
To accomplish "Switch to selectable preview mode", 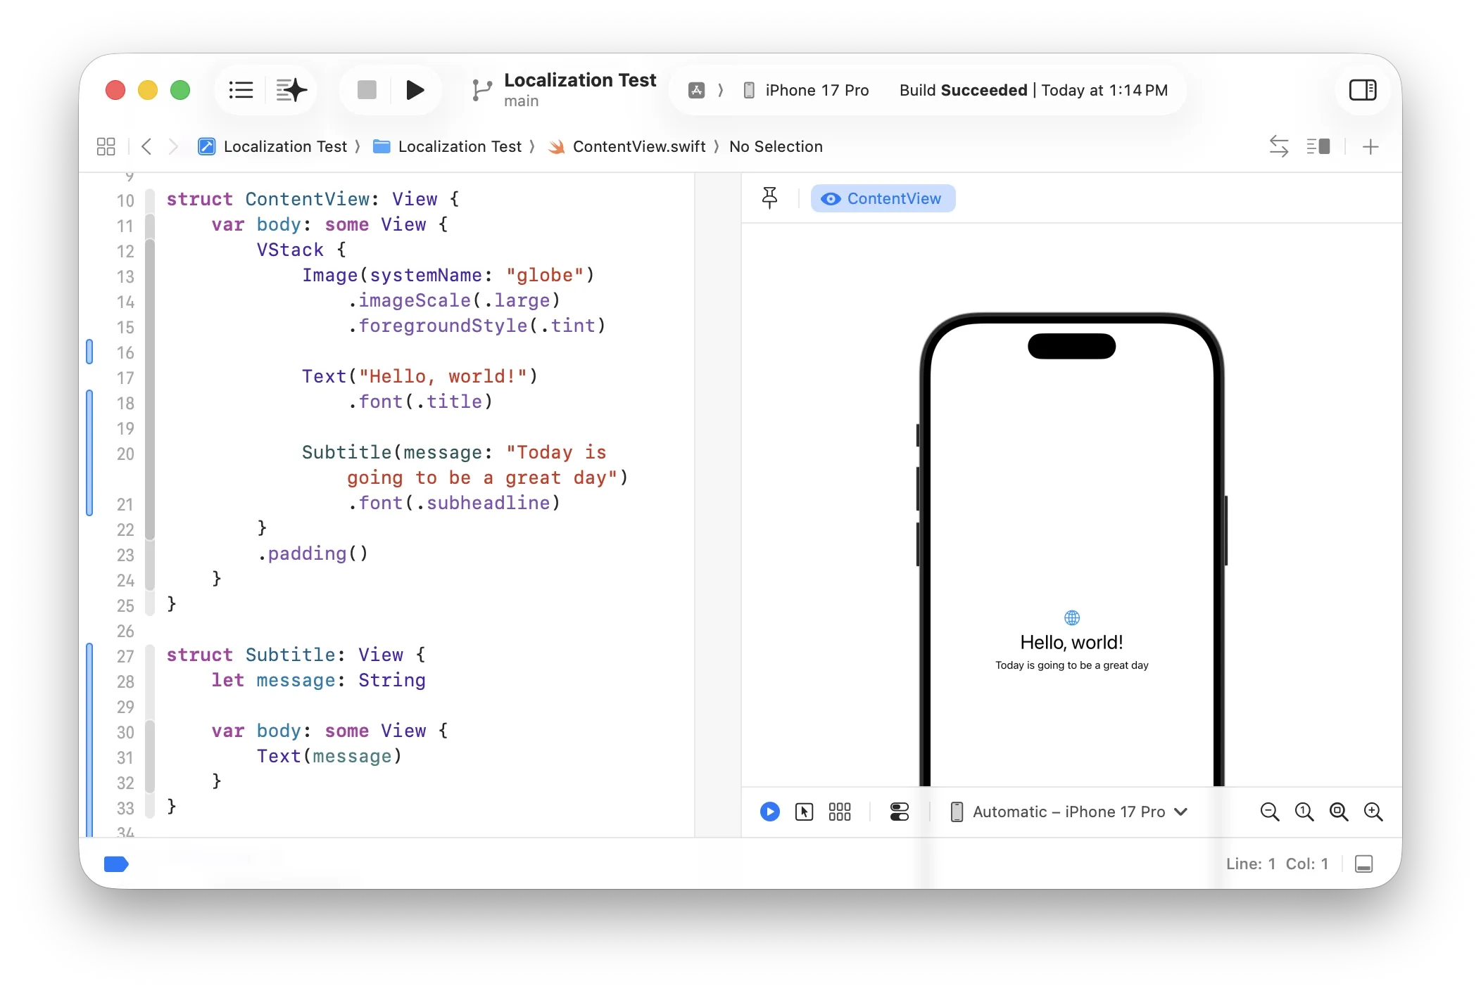I will 805,812.
